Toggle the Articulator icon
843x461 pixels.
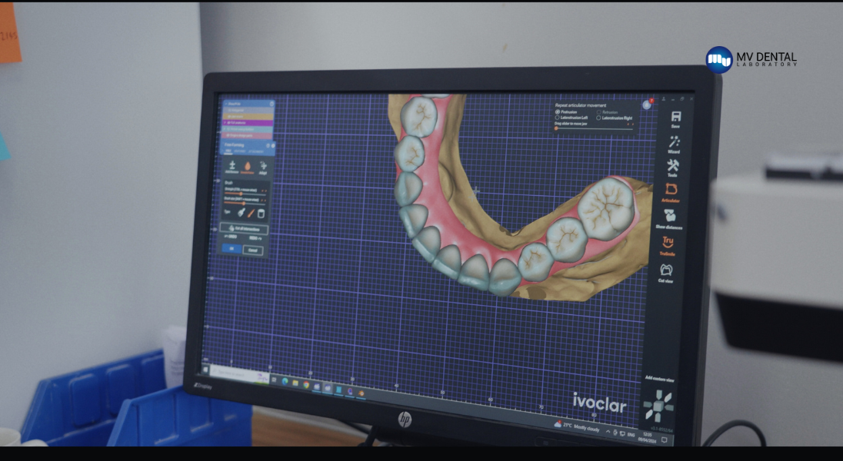pos(671,189)
